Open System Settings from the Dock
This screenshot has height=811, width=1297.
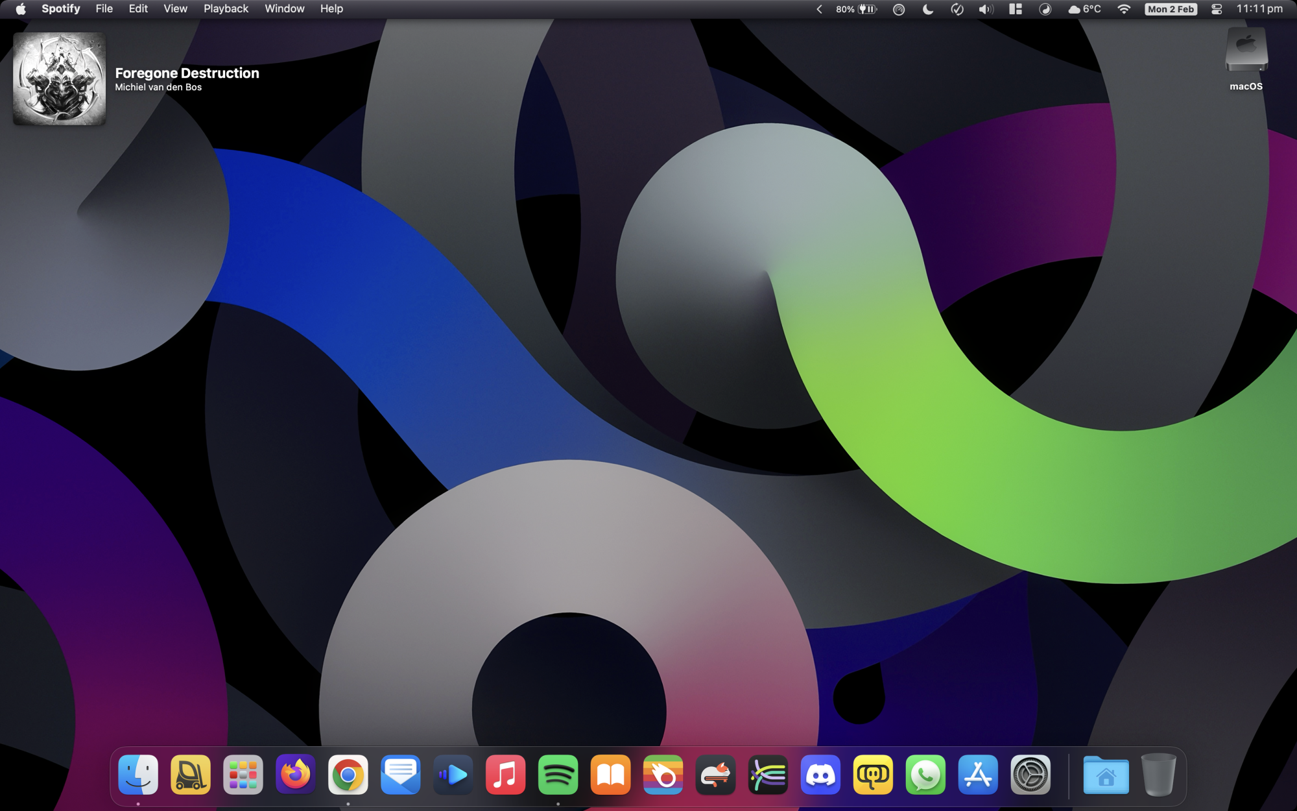1030,774
